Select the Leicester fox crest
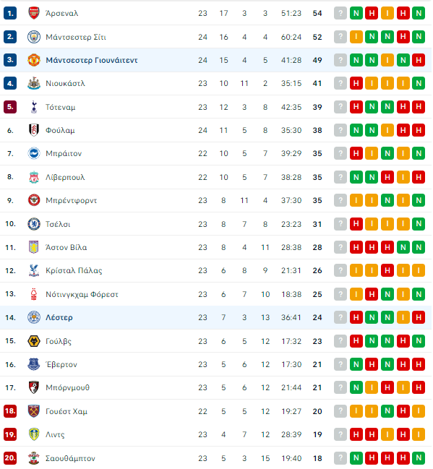Image resolution: width=433 pixels, height=469 pixels. click(x=34, y=317)
